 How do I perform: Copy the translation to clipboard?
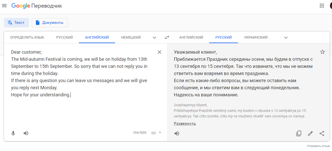(299, 133)
